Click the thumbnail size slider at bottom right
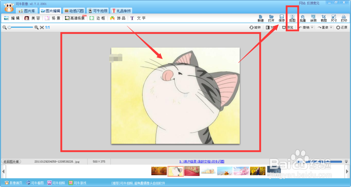 pos(320,161)
